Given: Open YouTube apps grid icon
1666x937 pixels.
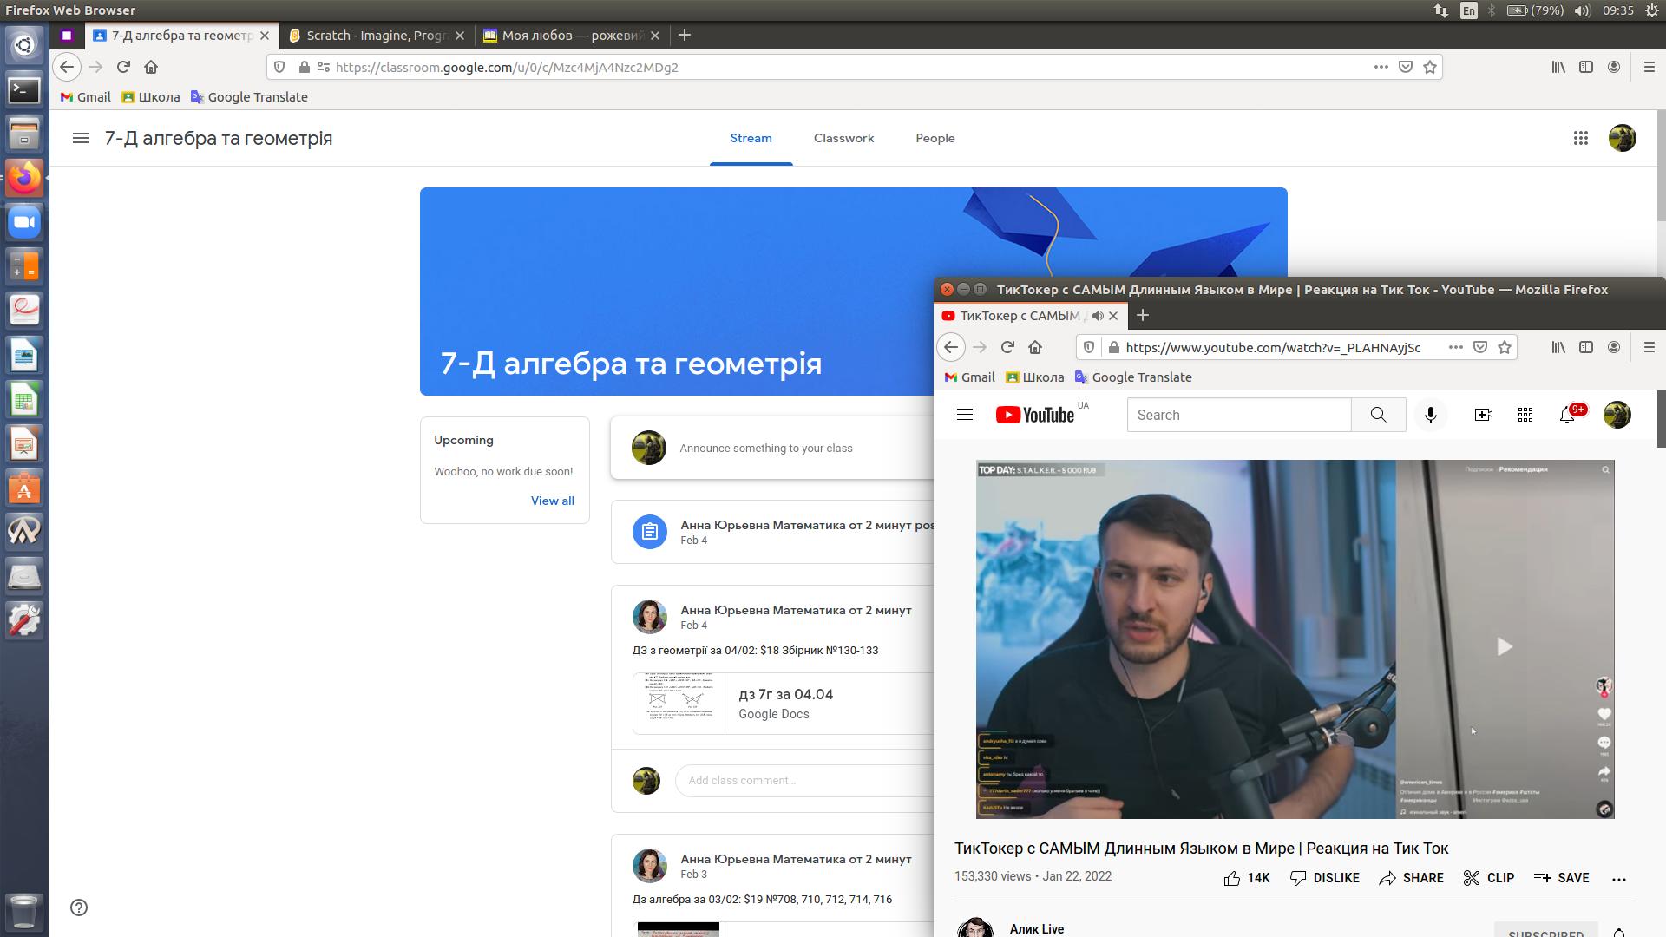Looking at the screenshot, I should coord(1525,415).
